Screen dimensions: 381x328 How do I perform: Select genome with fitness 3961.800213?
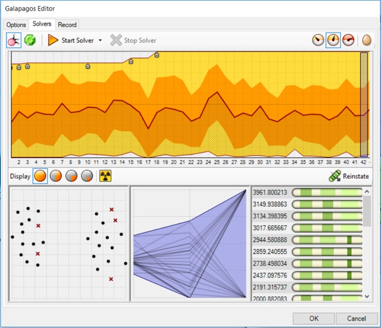coord(307,193)
